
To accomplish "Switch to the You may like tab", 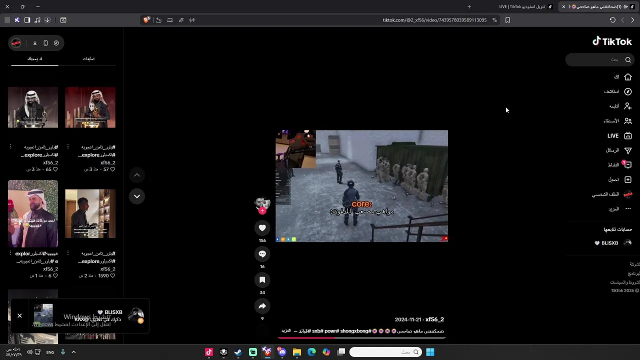I will [34, 58].
